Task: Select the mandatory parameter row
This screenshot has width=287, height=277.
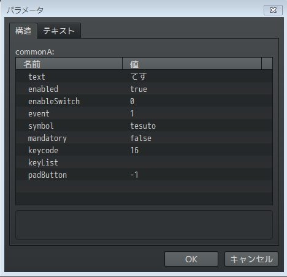Action: (x=144, y=137)
